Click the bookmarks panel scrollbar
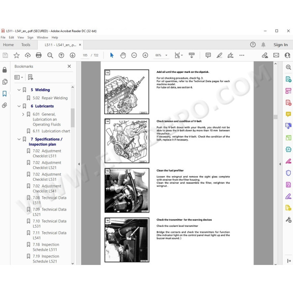 (x=73, y=118)
